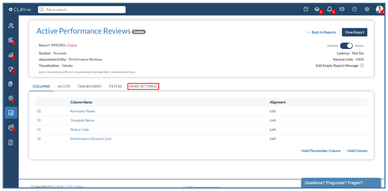Click reorder handle for Performance Review Cycle row
Viewport: 388px width, 191px height.
point(39,139)
